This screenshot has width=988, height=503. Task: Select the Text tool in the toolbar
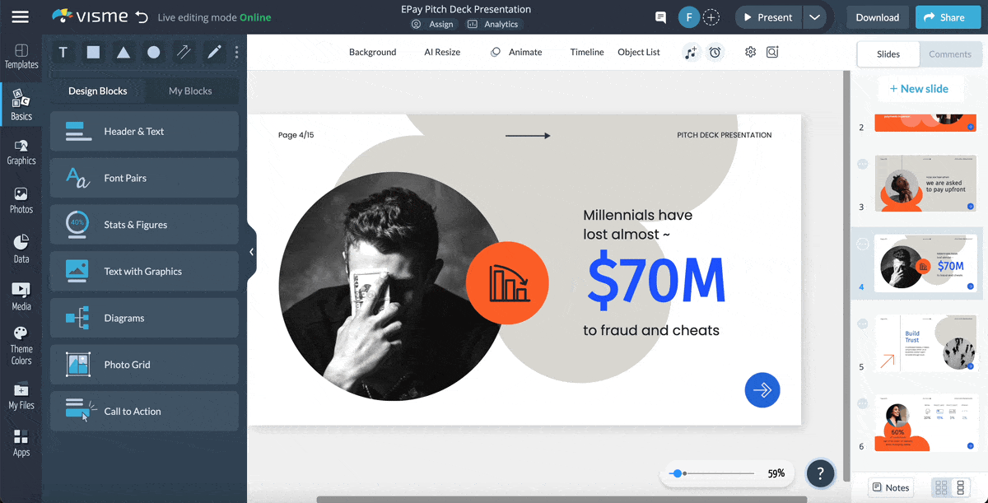click(63, 52)
